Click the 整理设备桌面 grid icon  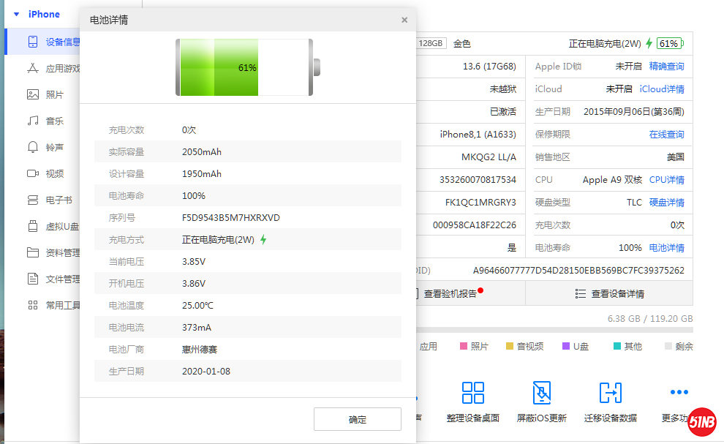pos(473,393)
